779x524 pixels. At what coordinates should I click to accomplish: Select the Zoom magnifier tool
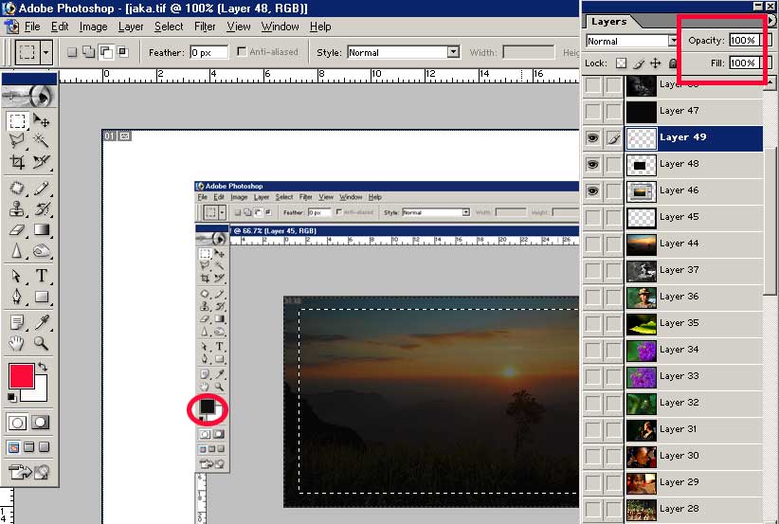click(x=42, y=343)
